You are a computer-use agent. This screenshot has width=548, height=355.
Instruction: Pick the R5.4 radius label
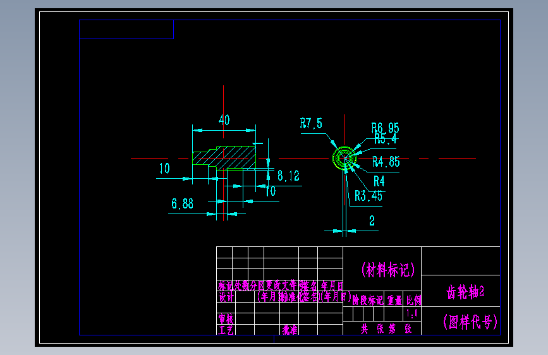tap(386, 139)
